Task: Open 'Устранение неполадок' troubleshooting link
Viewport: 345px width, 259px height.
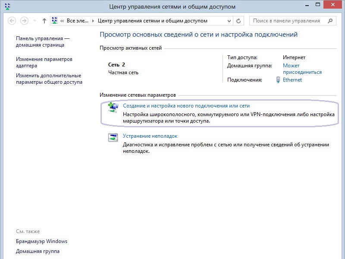Action: point(150,136)
